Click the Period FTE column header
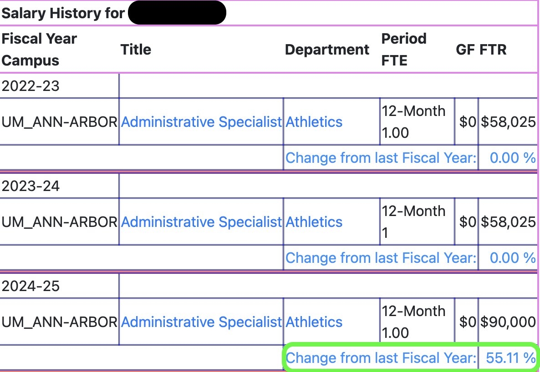The image size is (540, 372). pyautogui.click(x=403, y=49)
